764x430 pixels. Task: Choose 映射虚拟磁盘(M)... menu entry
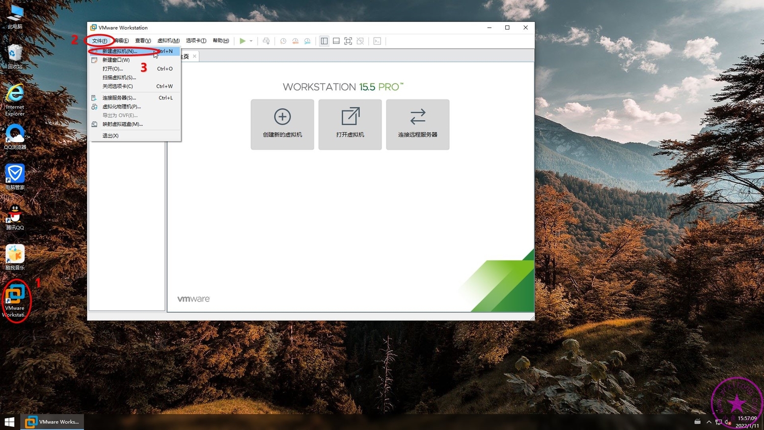coord(134,124)
